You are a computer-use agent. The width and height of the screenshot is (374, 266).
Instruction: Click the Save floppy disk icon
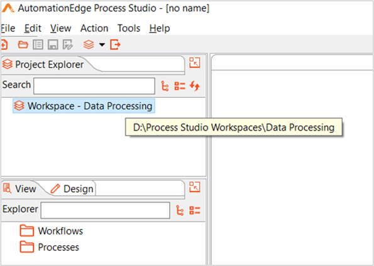pos(53,45)
